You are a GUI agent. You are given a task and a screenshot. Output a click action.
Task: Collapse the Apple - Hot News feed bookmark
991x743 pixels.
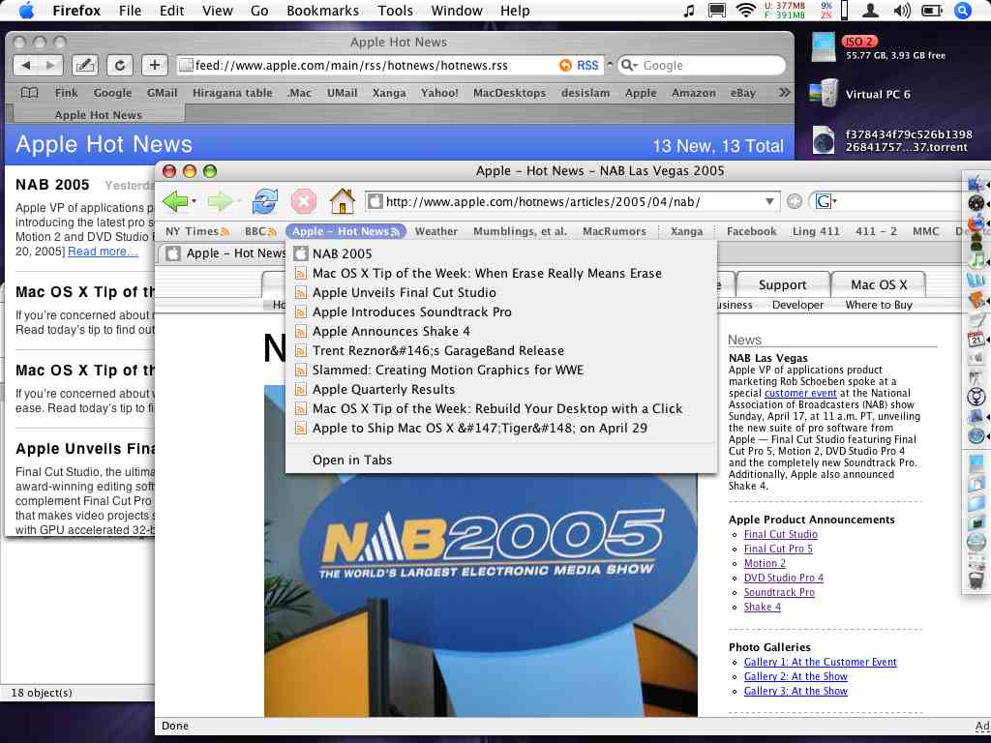(x=345, y=231)
